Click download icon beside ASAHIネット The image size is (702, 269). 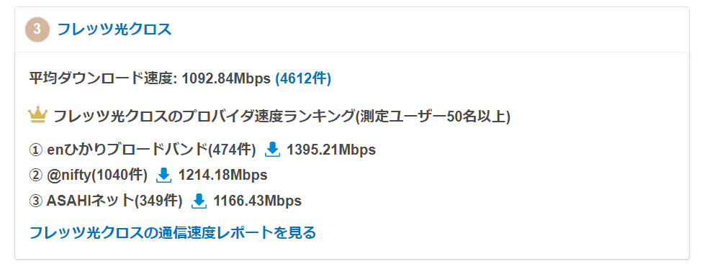point(199,201)
